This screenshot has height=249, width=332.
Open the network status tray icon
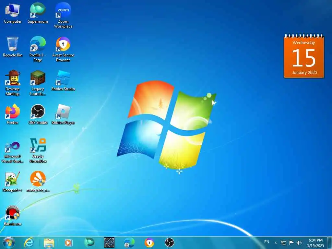[x=283, y=243]
